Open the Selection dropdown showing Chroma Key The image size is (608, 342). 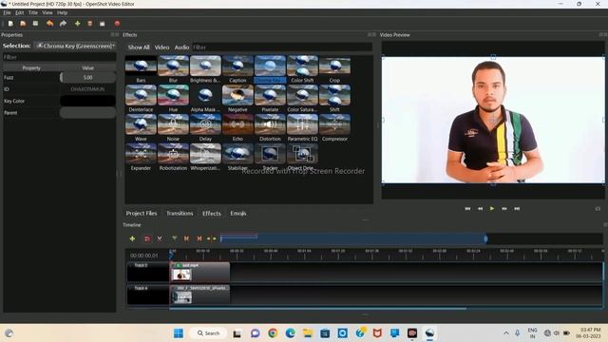75,46
